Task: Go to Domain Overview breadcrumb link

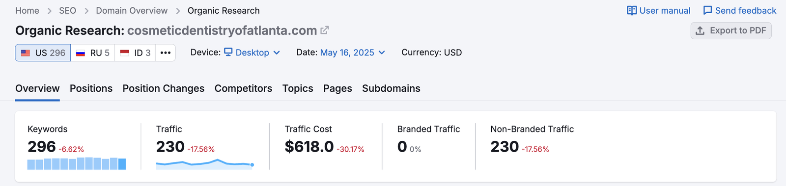Action: click(132, 11)
